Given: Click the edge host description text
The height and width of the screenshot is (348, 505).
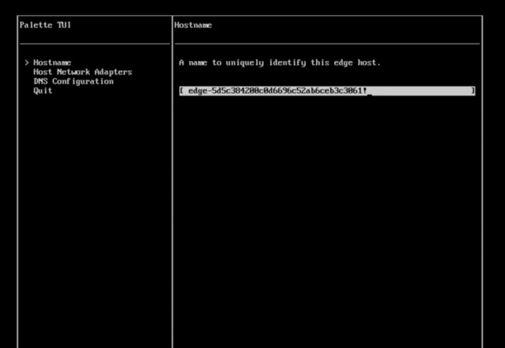Looking at the screenshot, I should coord(279,62).
